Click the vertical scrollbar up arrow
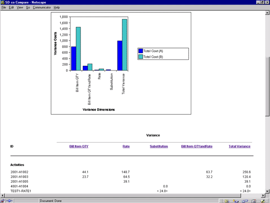The image size is (270, 203). 267,13
